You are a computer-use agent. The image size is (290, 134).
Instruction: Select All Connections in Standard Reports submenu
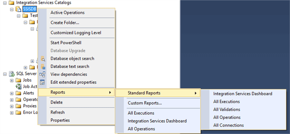tap(228, 125)
